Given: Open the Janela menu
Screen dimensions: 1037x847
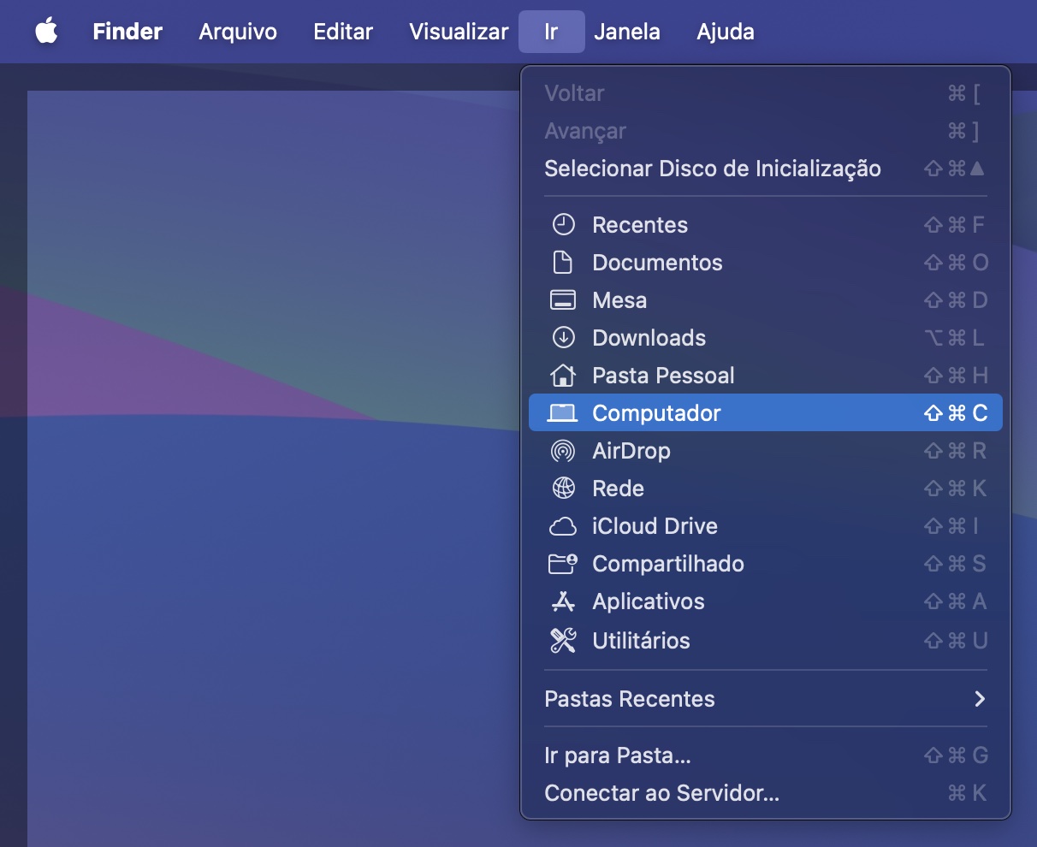Looking at the screenshot, I should (627, 31).
